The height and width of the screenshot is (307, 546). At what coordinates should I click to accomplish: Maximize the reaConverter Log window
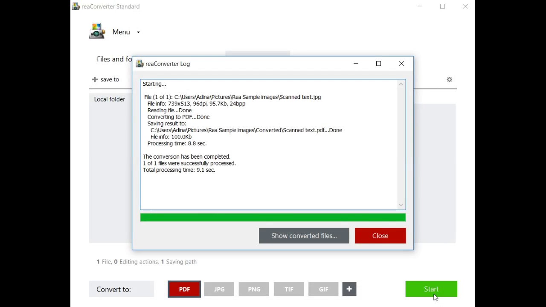(378, 64)
